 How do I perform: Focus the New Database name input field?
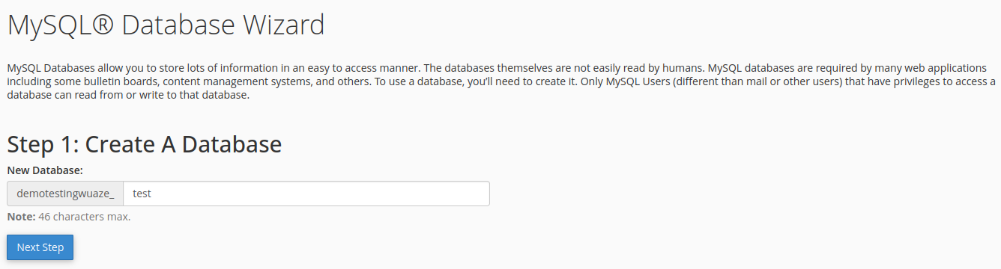coord(306,194)
